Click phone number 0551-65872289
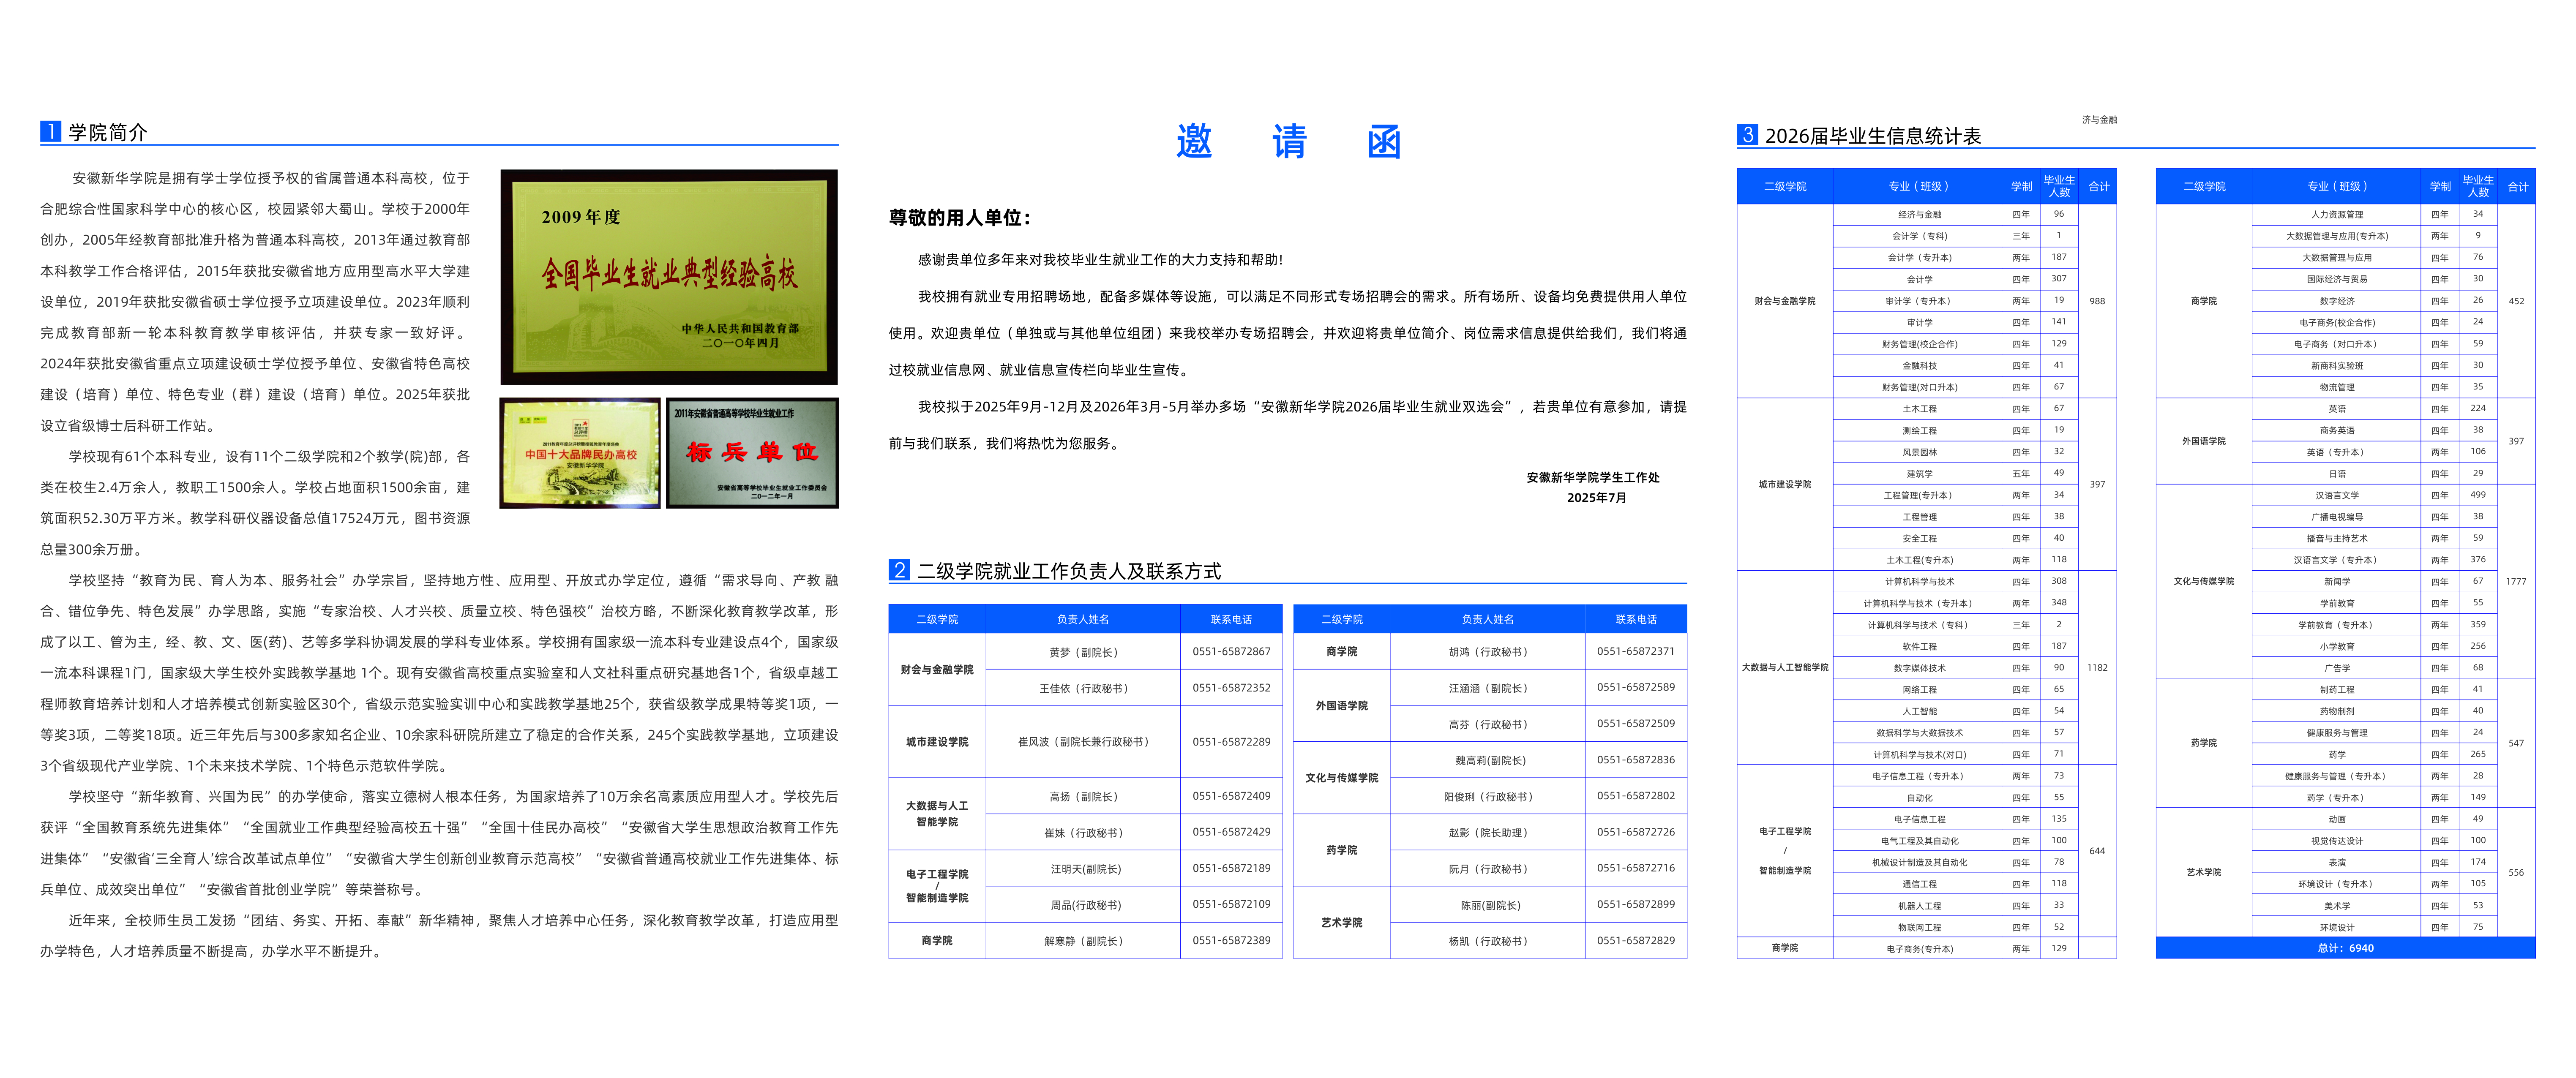 tap(1231, 742)
